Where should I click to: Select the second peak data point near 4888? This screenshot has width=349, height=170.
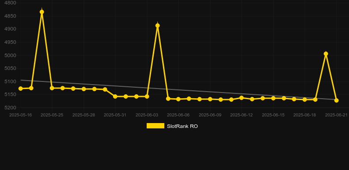[158, 26]
